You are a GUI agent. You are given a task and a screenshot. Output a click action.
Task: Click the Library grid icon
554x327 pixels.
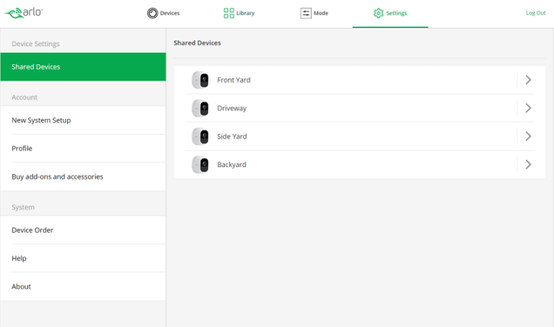229,13
